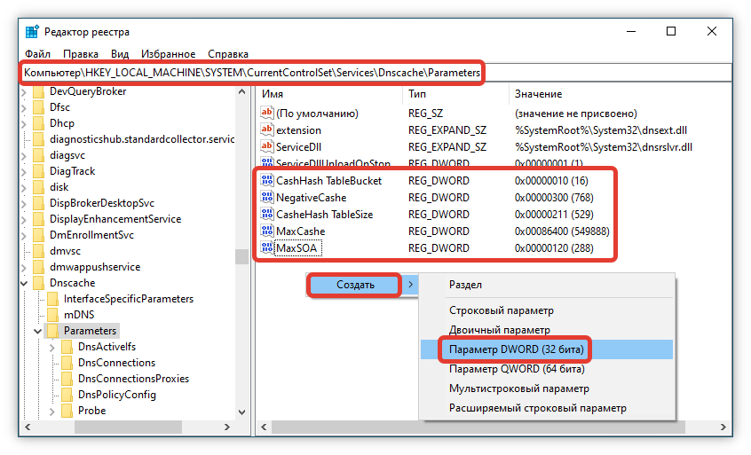Image resolution: width=751 pixels, height=455 pixels.
Task: Choose Параметр DWORD (32 бита) from the submenu
Action: 516,349
